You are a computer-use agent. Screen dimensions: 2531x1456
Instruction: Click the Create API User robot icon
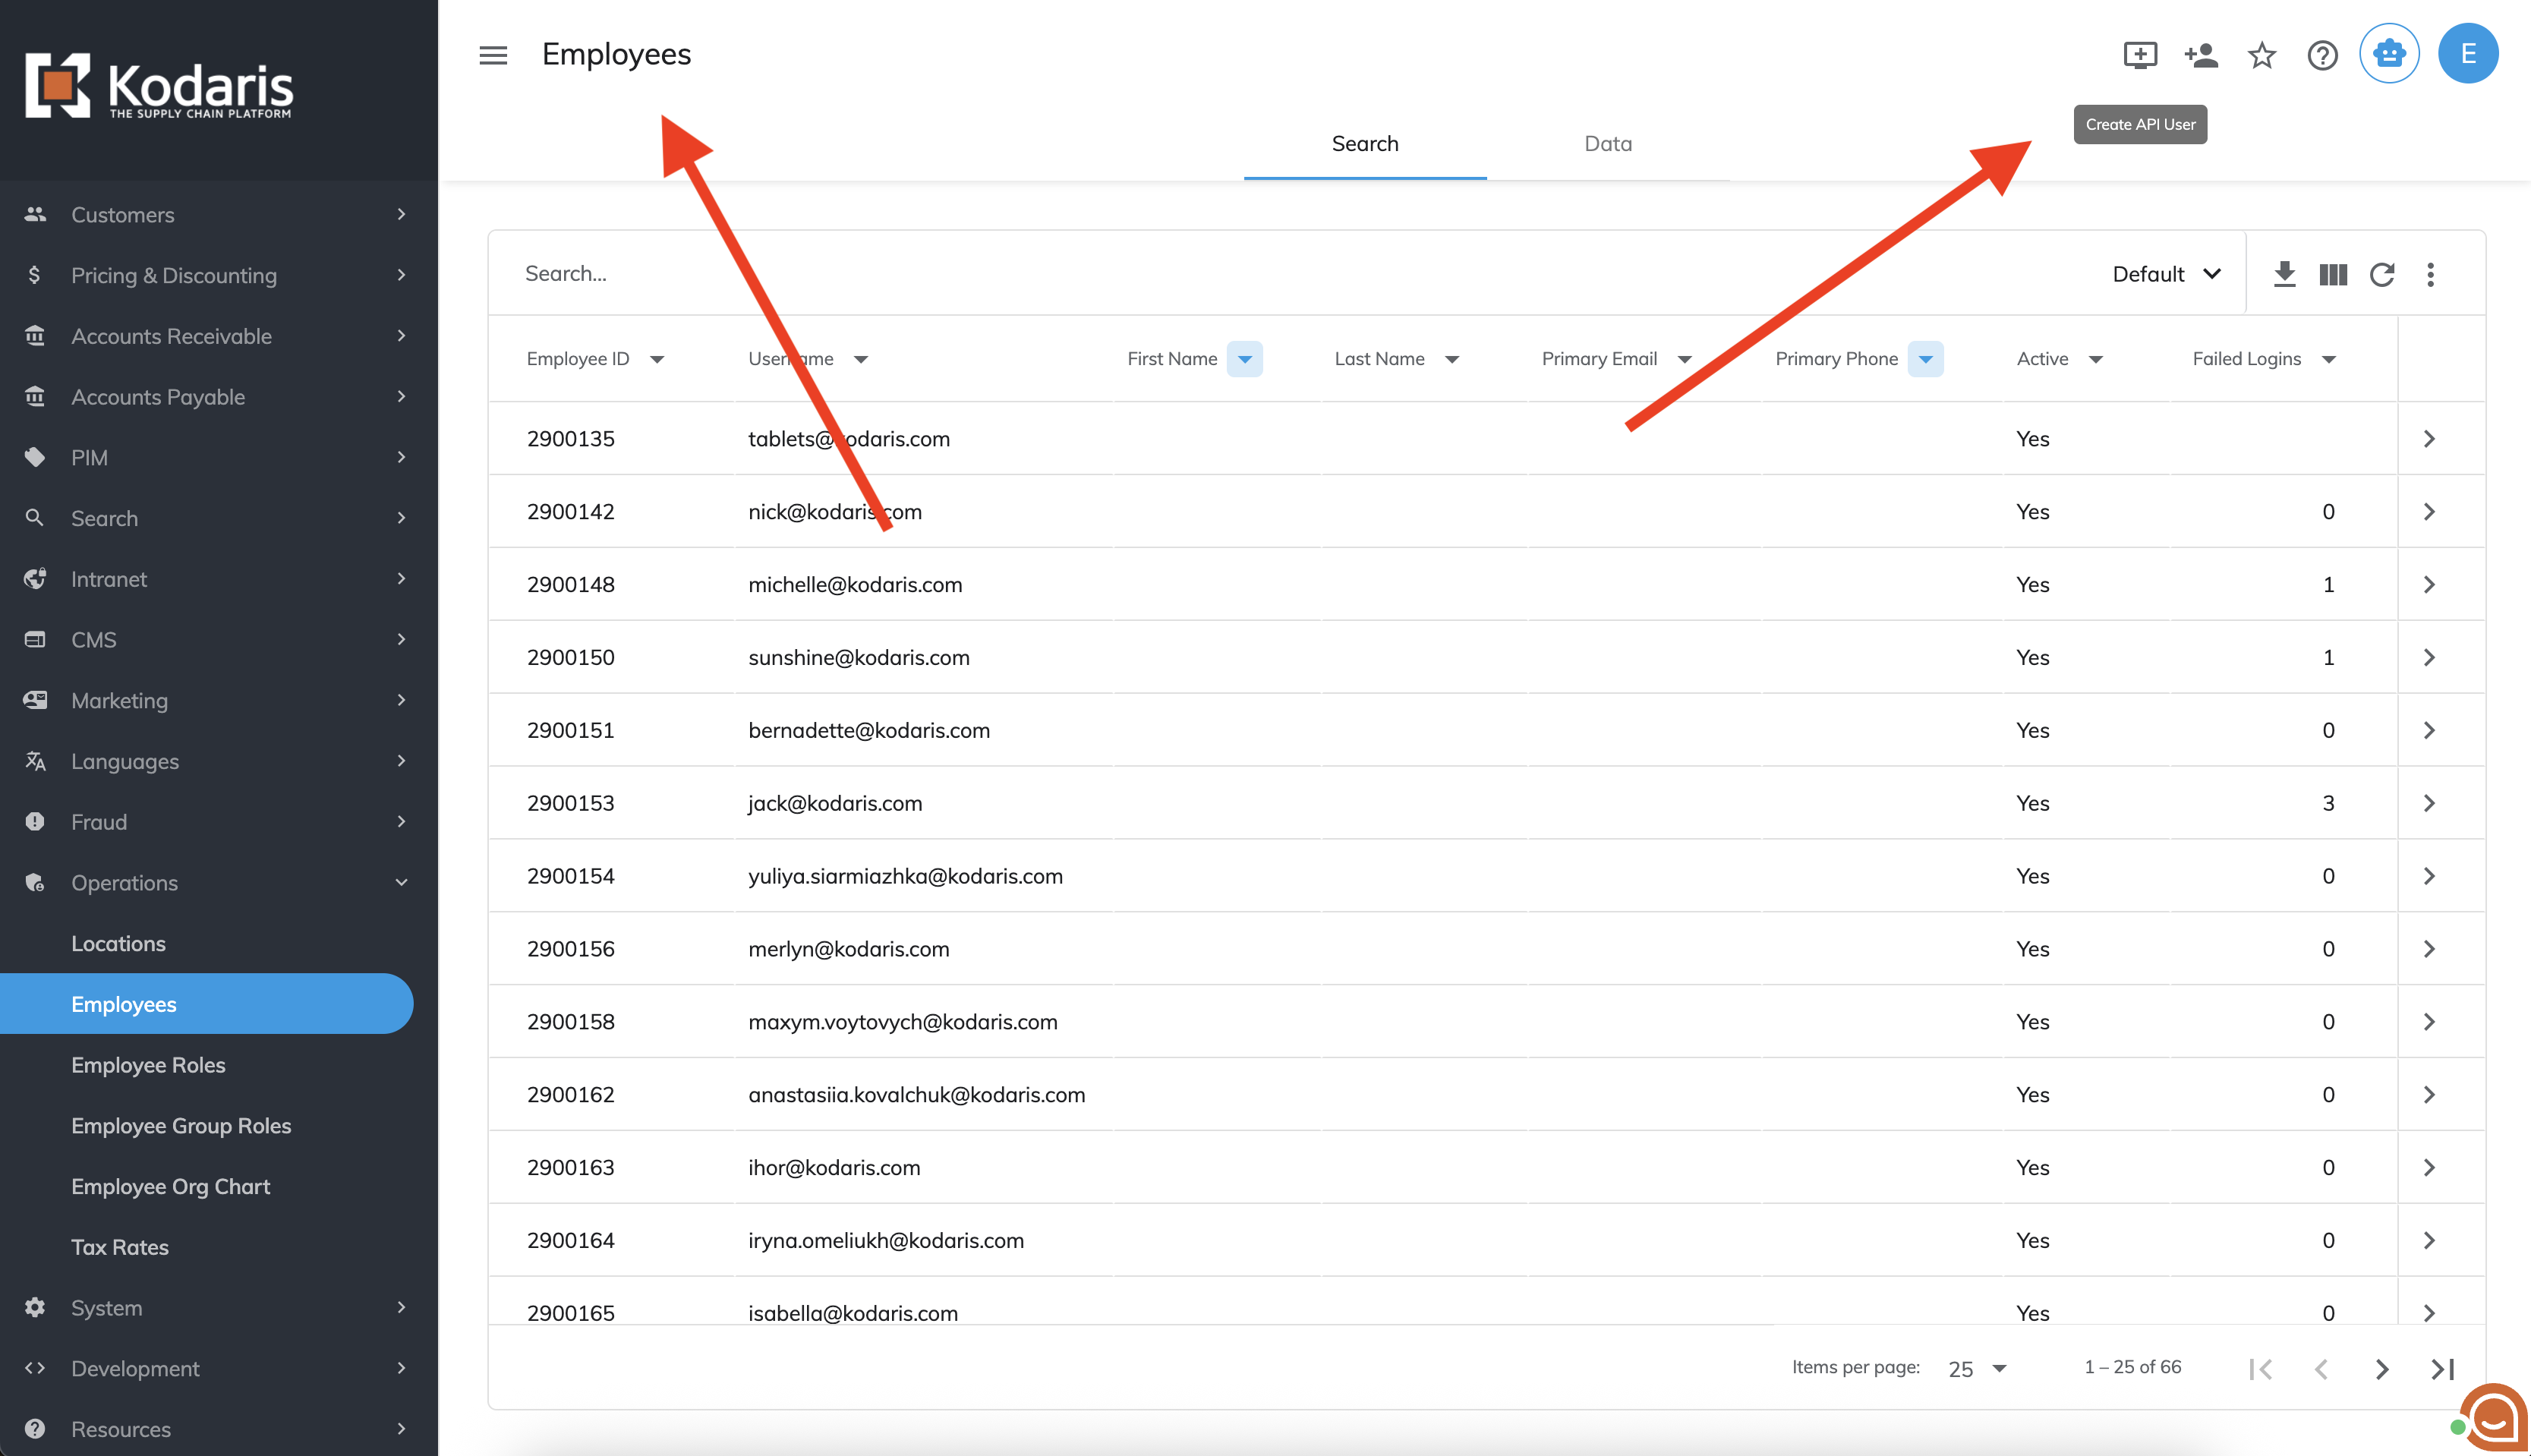(2389, 54)
